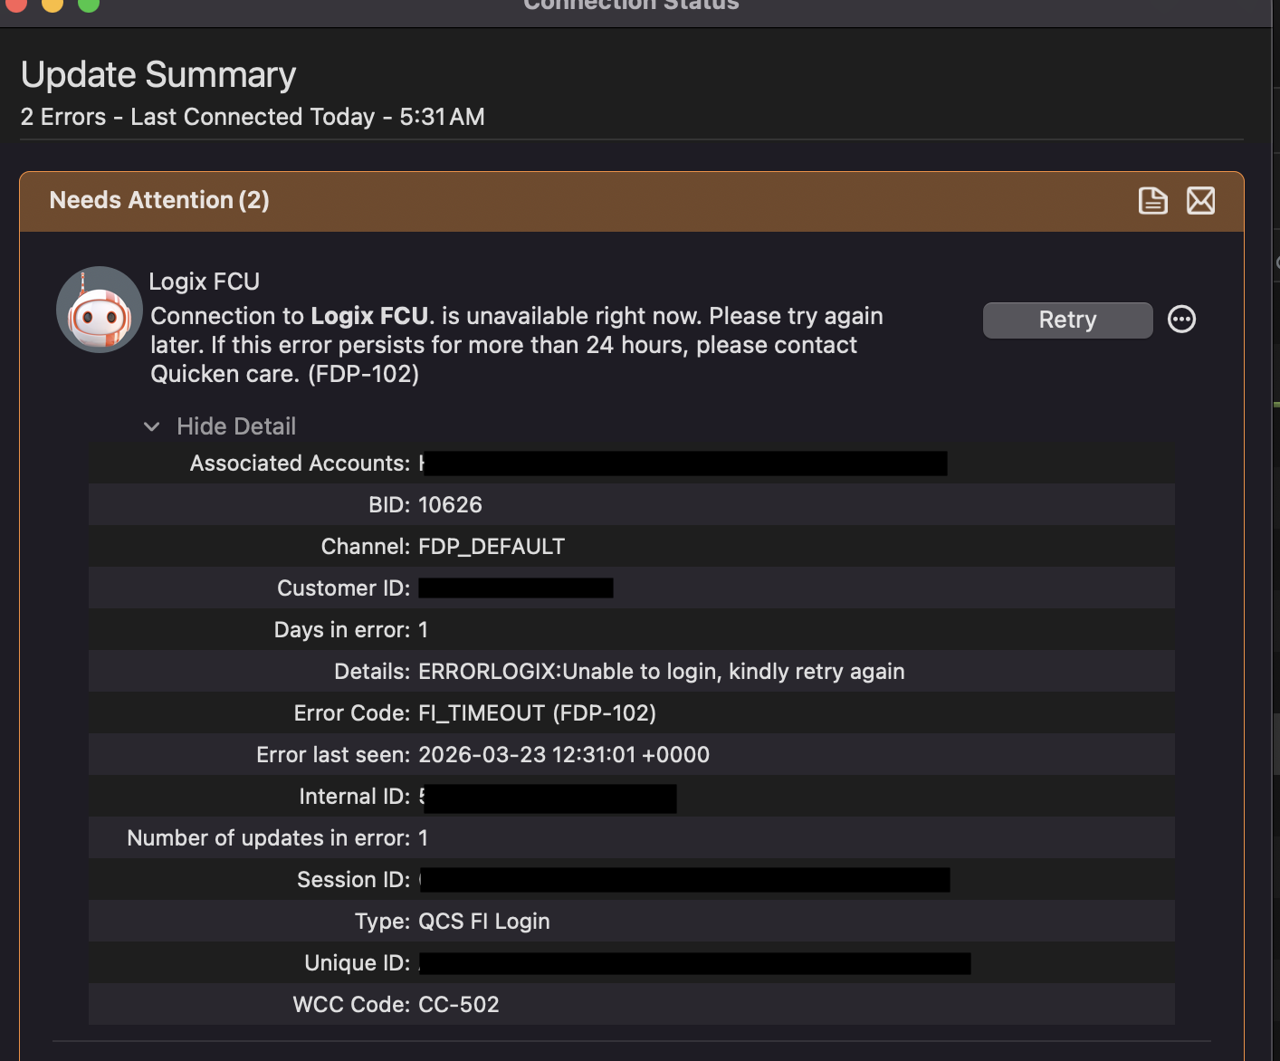This screenshot has width=1280, height=1061.
Task: Select the Days in error value row
Action: pos(632,630)
